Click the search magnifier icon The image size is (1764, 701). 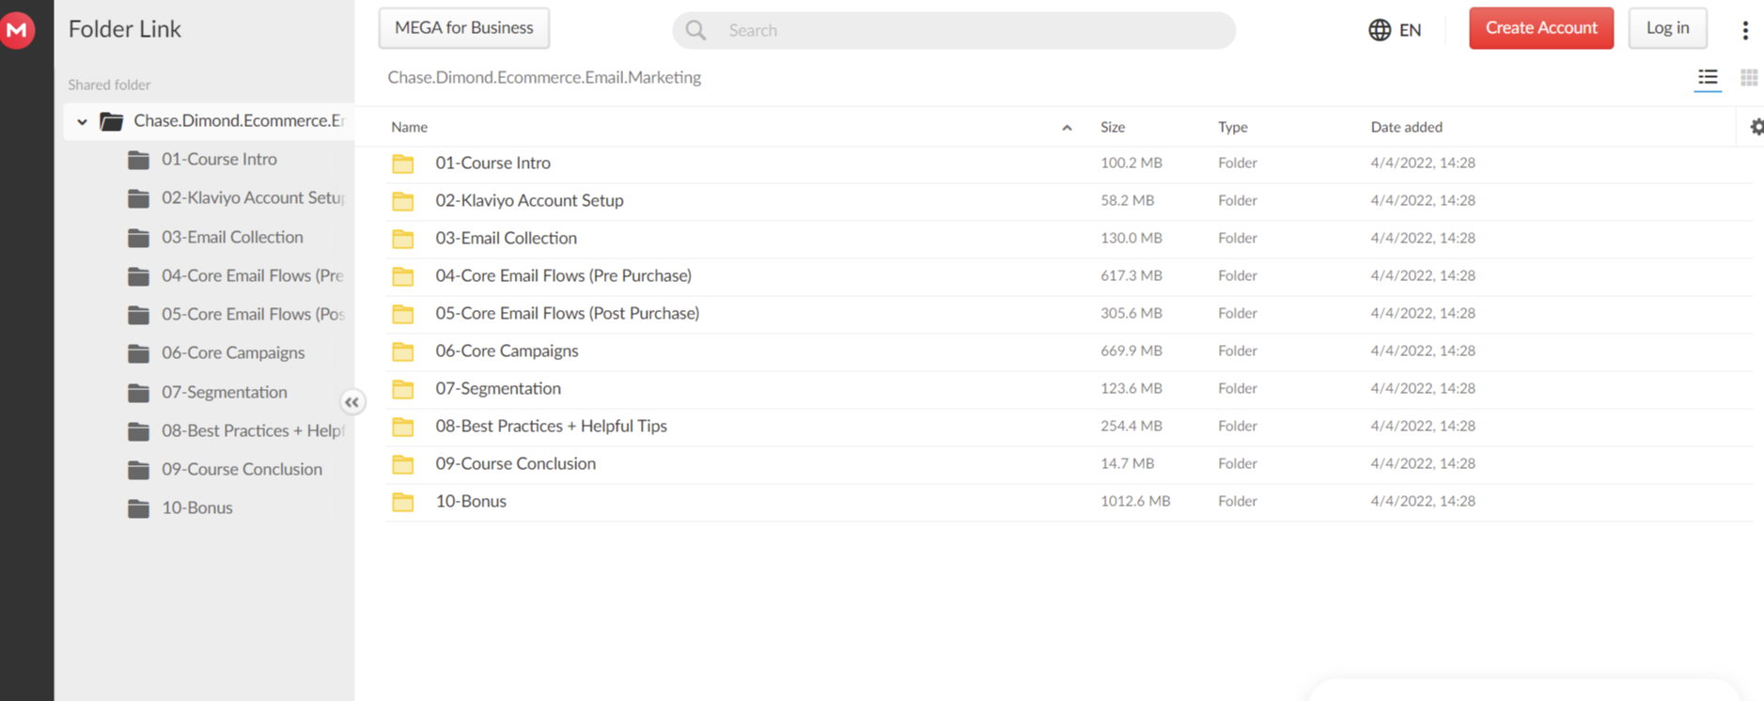point(695,30)
